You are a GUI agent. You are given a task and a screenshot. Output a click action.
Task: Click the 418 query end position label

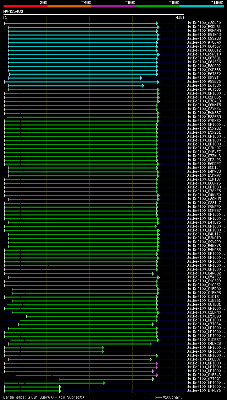pyautogui.click(x=179, y=18)
